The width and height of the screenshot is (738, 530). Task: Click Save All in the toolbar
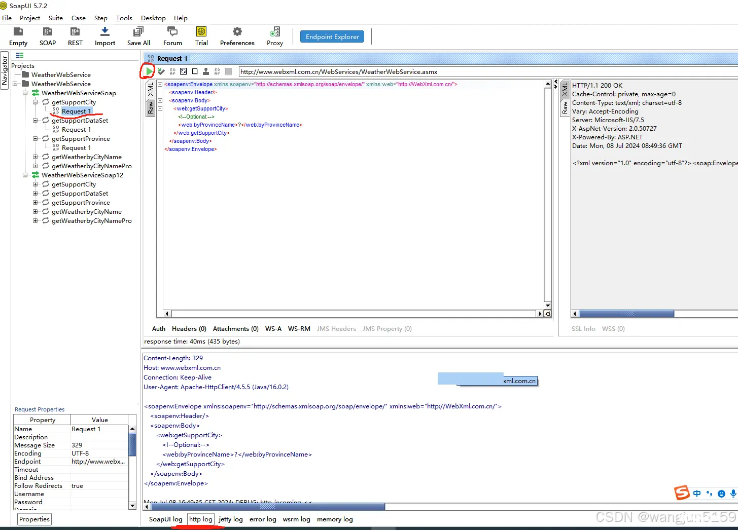(138, 36)
